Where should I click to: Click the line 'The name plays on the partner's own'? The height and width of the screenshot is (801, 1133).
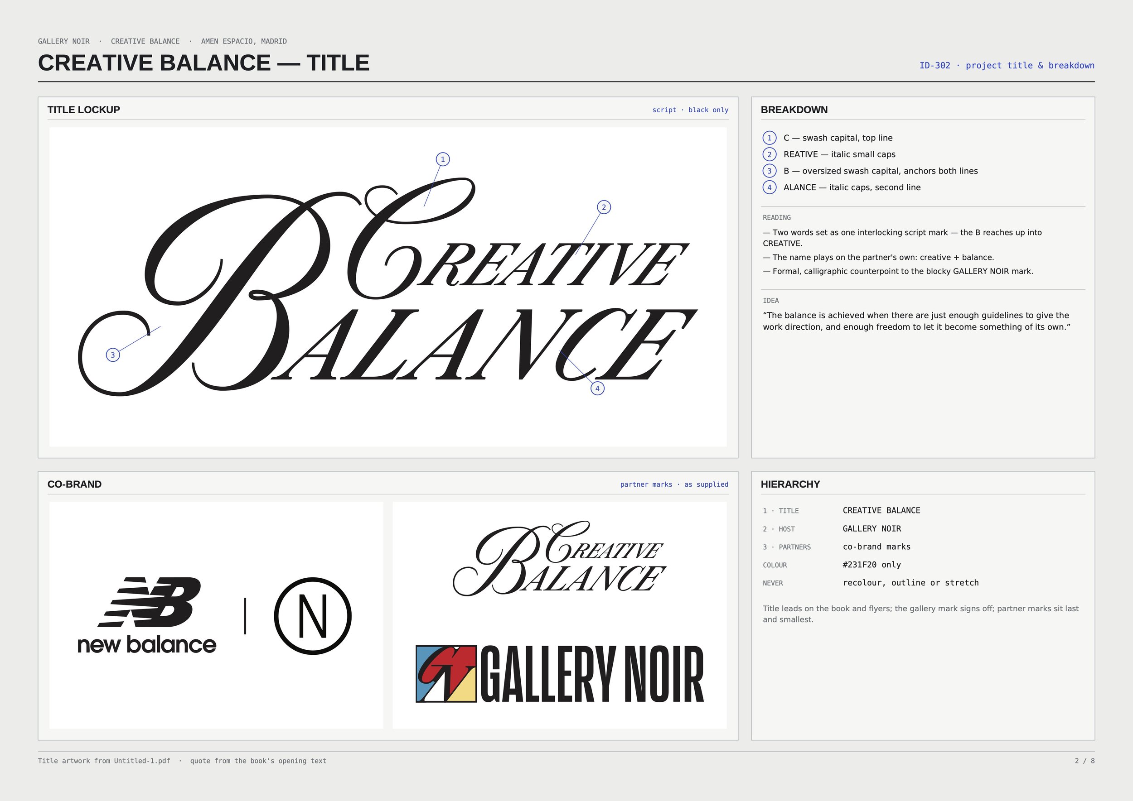click(878, 258)
